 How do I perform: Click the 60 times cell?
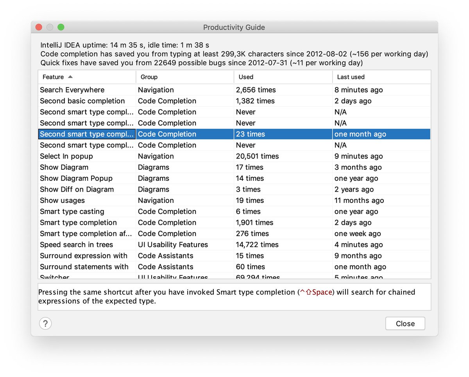point(283,267)
